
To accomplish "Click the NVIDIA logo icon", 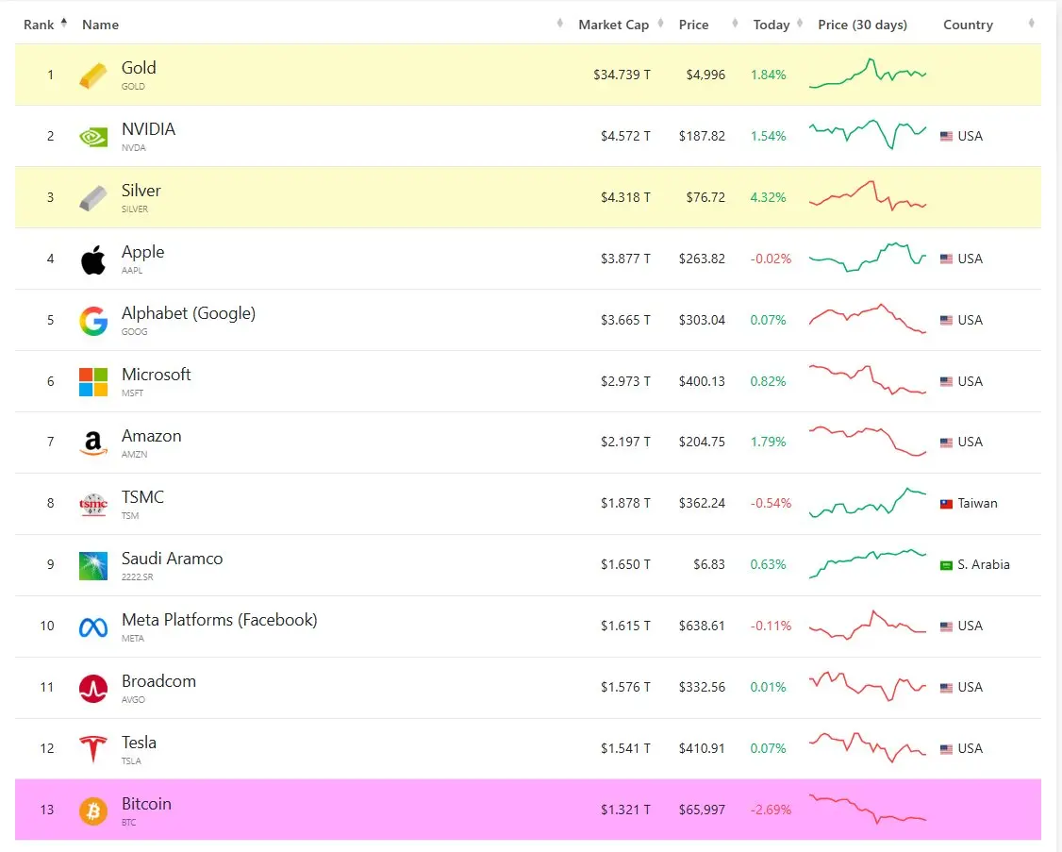I will [x=93, y=137].
